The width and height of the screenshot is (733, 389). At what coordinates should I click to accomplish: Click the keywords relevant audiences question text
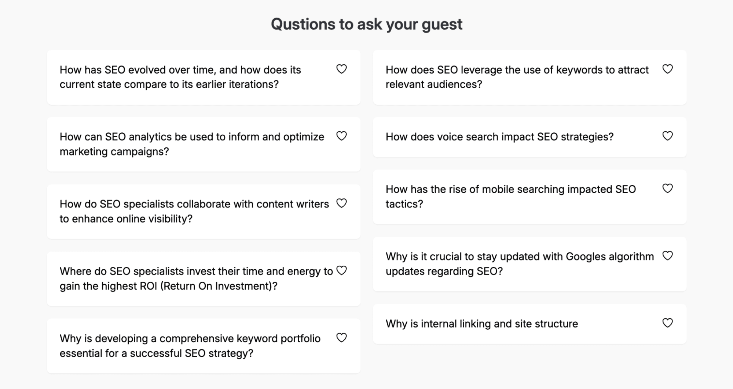click(517, 77)
